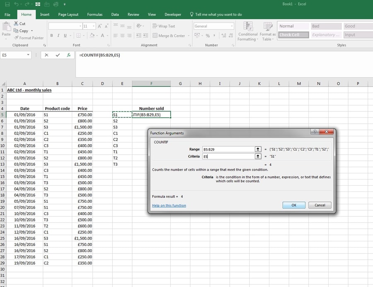The image size is (373, 287).
Task: Increase font size with the larger A icon
Action: [x=99, y=26]
